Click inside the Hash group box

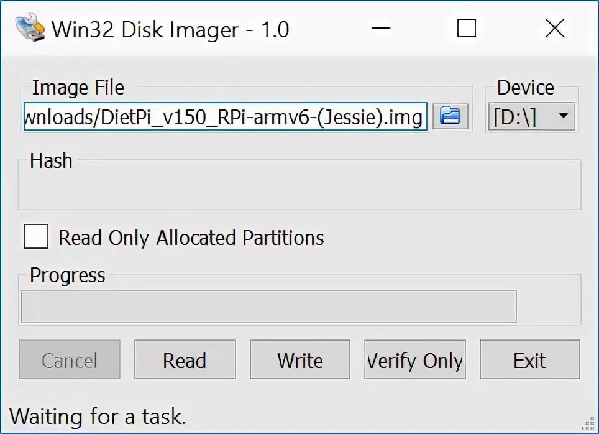[299, 185]
